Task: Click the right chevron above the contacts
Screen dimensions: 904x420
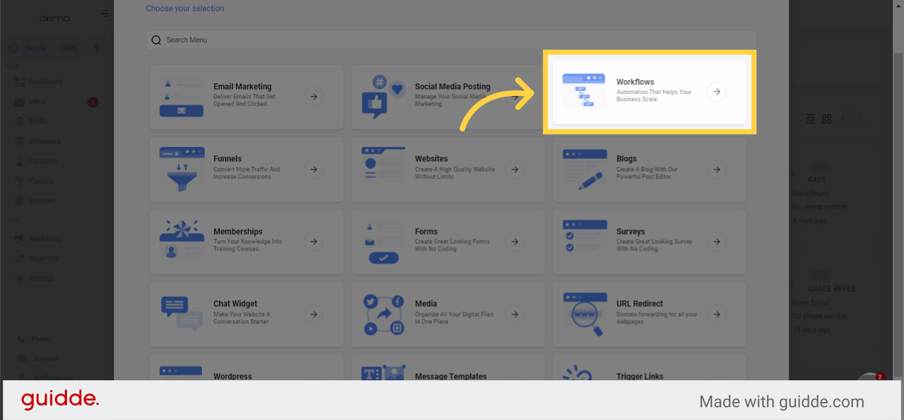Action: tap(859, 118)
